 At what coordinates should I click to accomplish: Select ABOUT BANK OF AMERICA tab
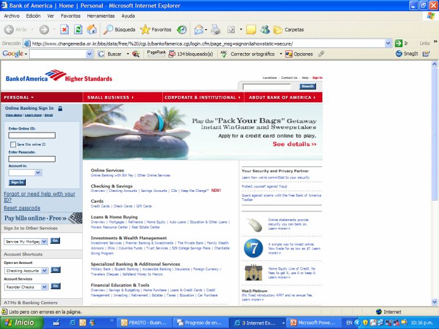284,97
